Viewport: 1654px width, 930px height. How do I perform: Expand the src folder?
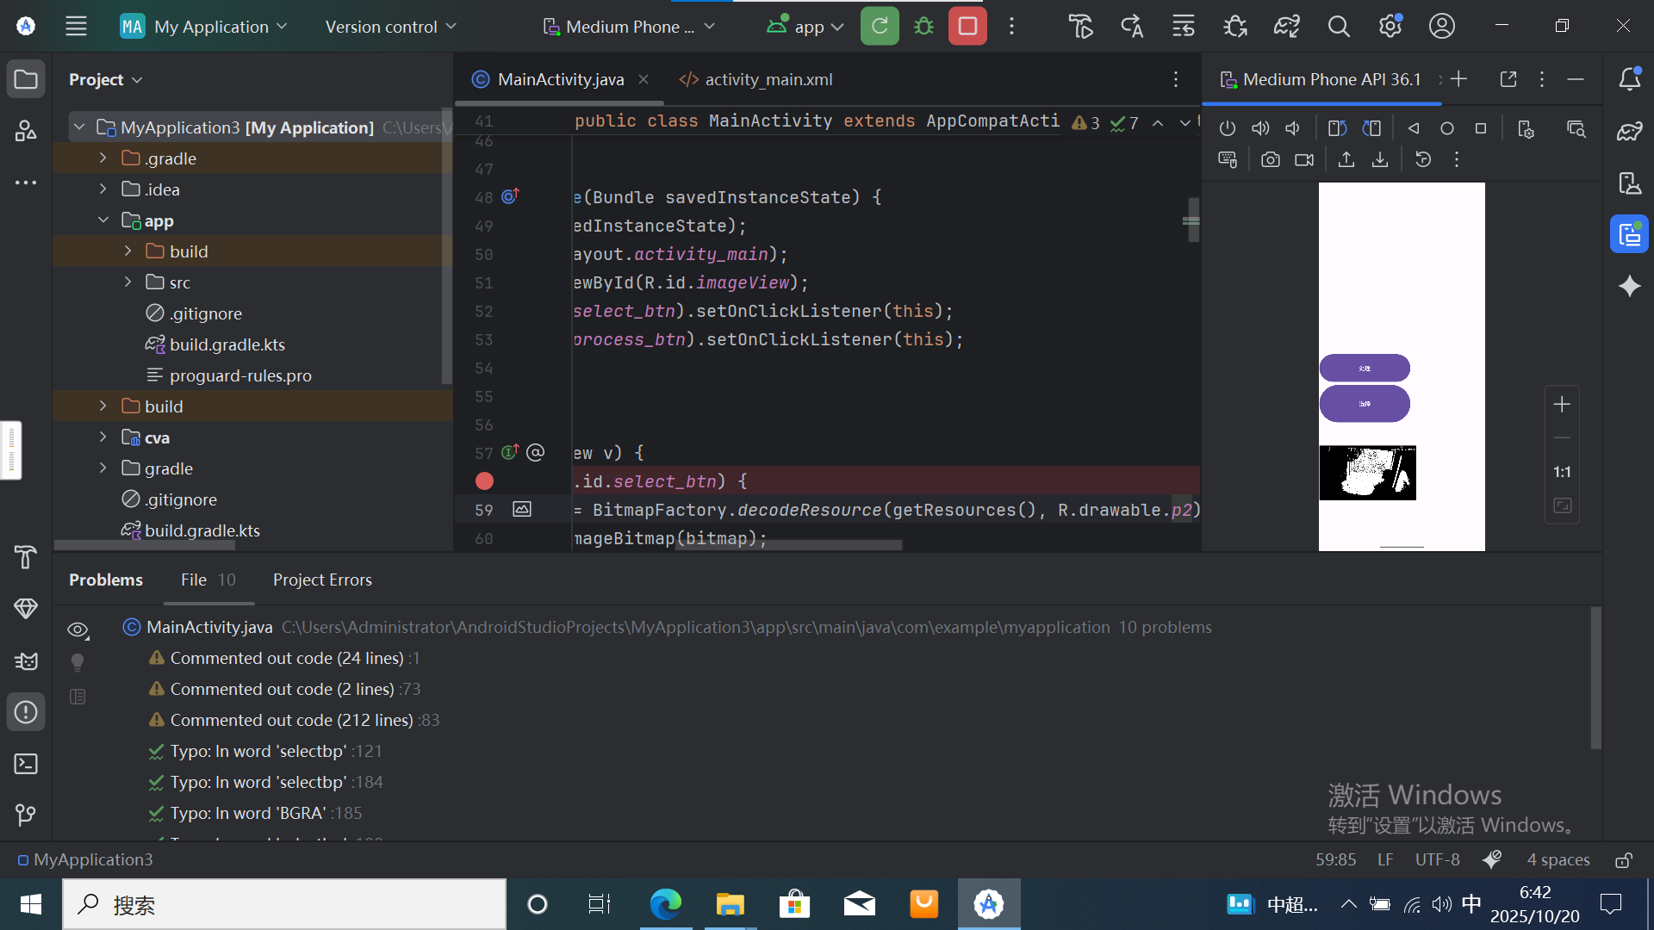click(127, 282)
